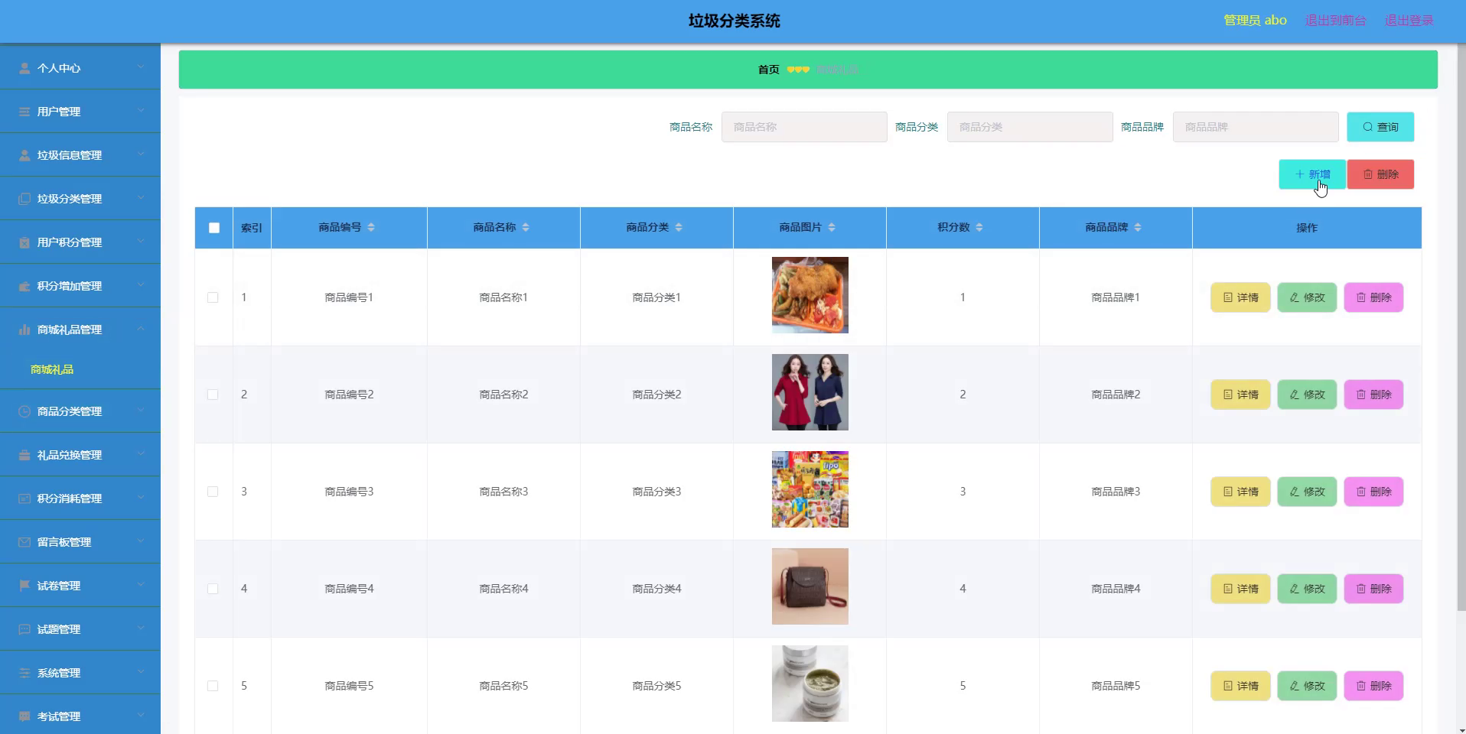Click the 商品名称 search input field
Image resolution: width=1466 pixels, height=734 pixels.
[x=804, y=127]
